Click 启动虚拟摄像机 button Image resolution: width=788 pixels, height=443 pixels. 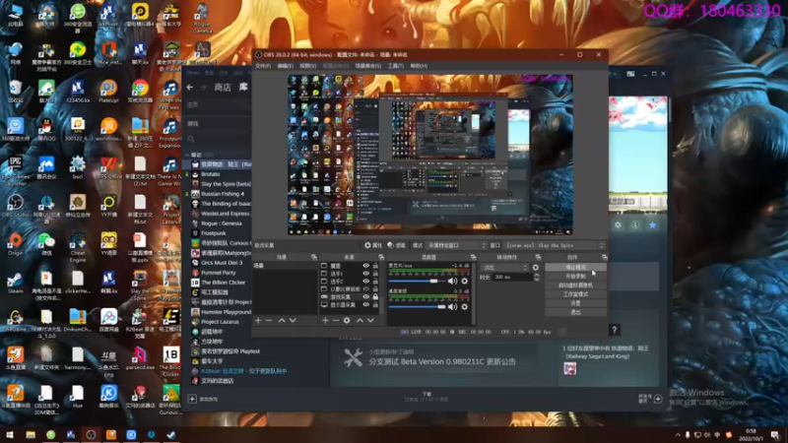[x=575, y=285]
